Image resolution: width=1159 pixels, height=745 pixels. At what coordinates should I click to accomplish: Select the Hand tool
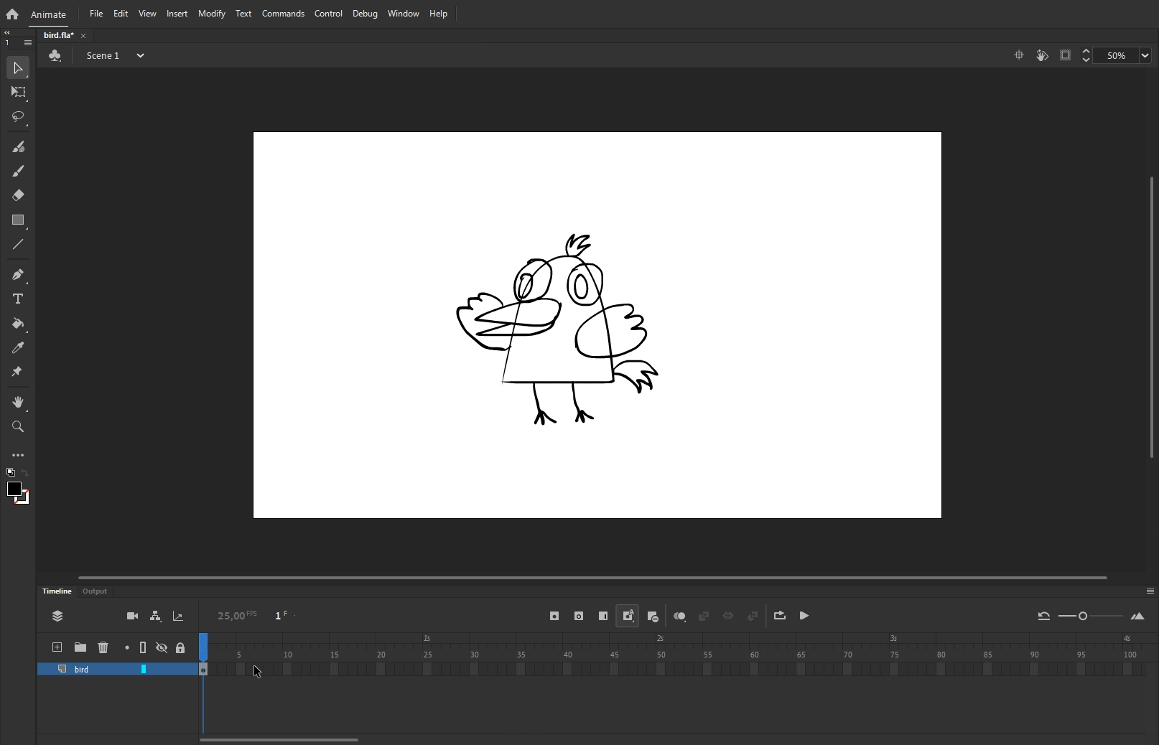pyautogui.click(x=18, y=402)
